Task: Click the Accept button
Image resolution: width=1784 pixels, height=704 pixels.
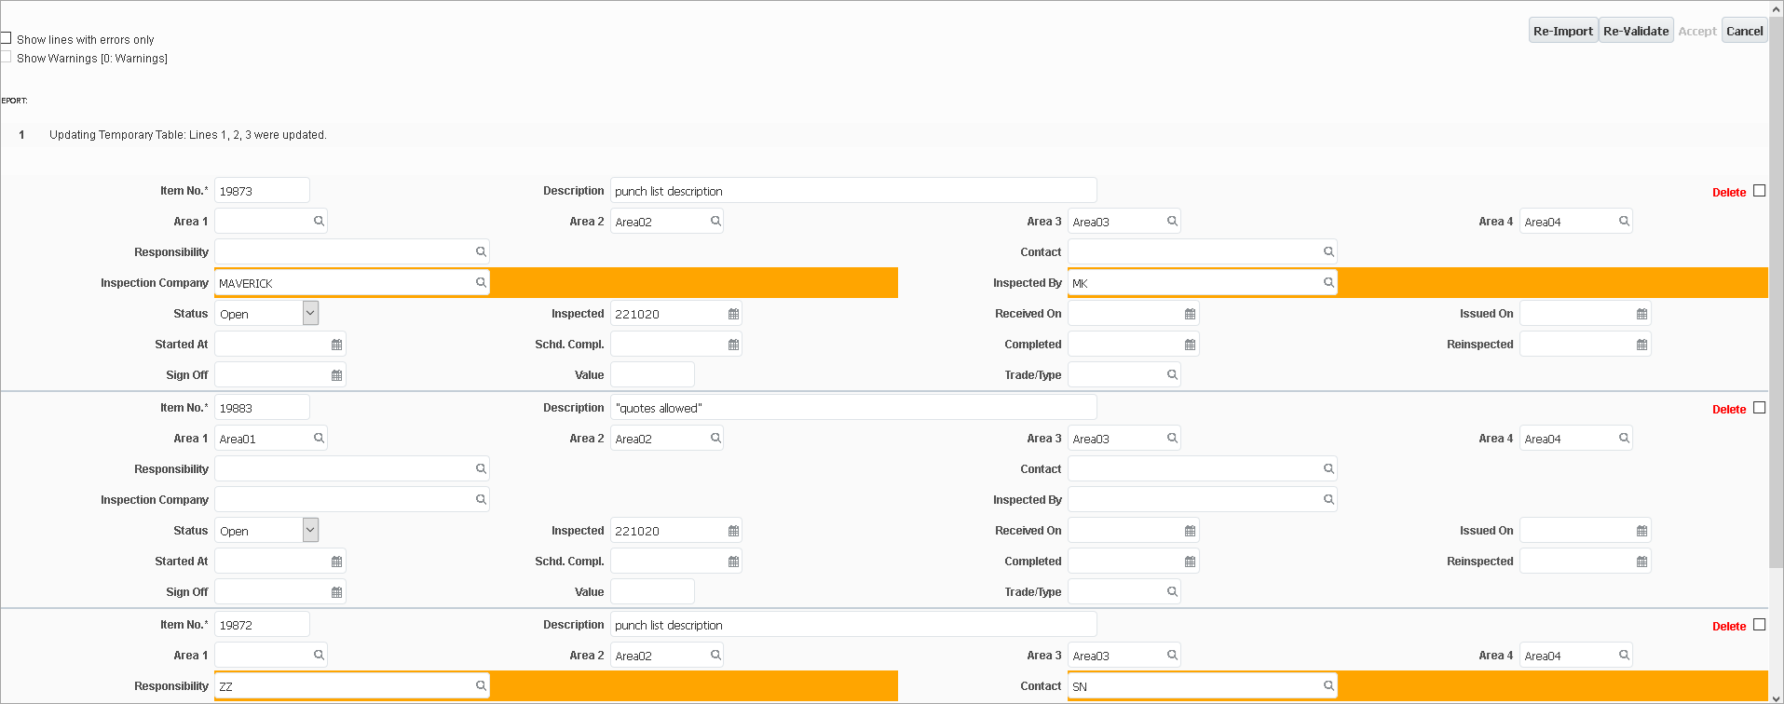Action: [1697, 31]
